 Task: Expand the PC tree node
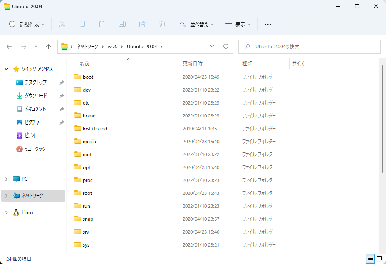tap(7, 179)
